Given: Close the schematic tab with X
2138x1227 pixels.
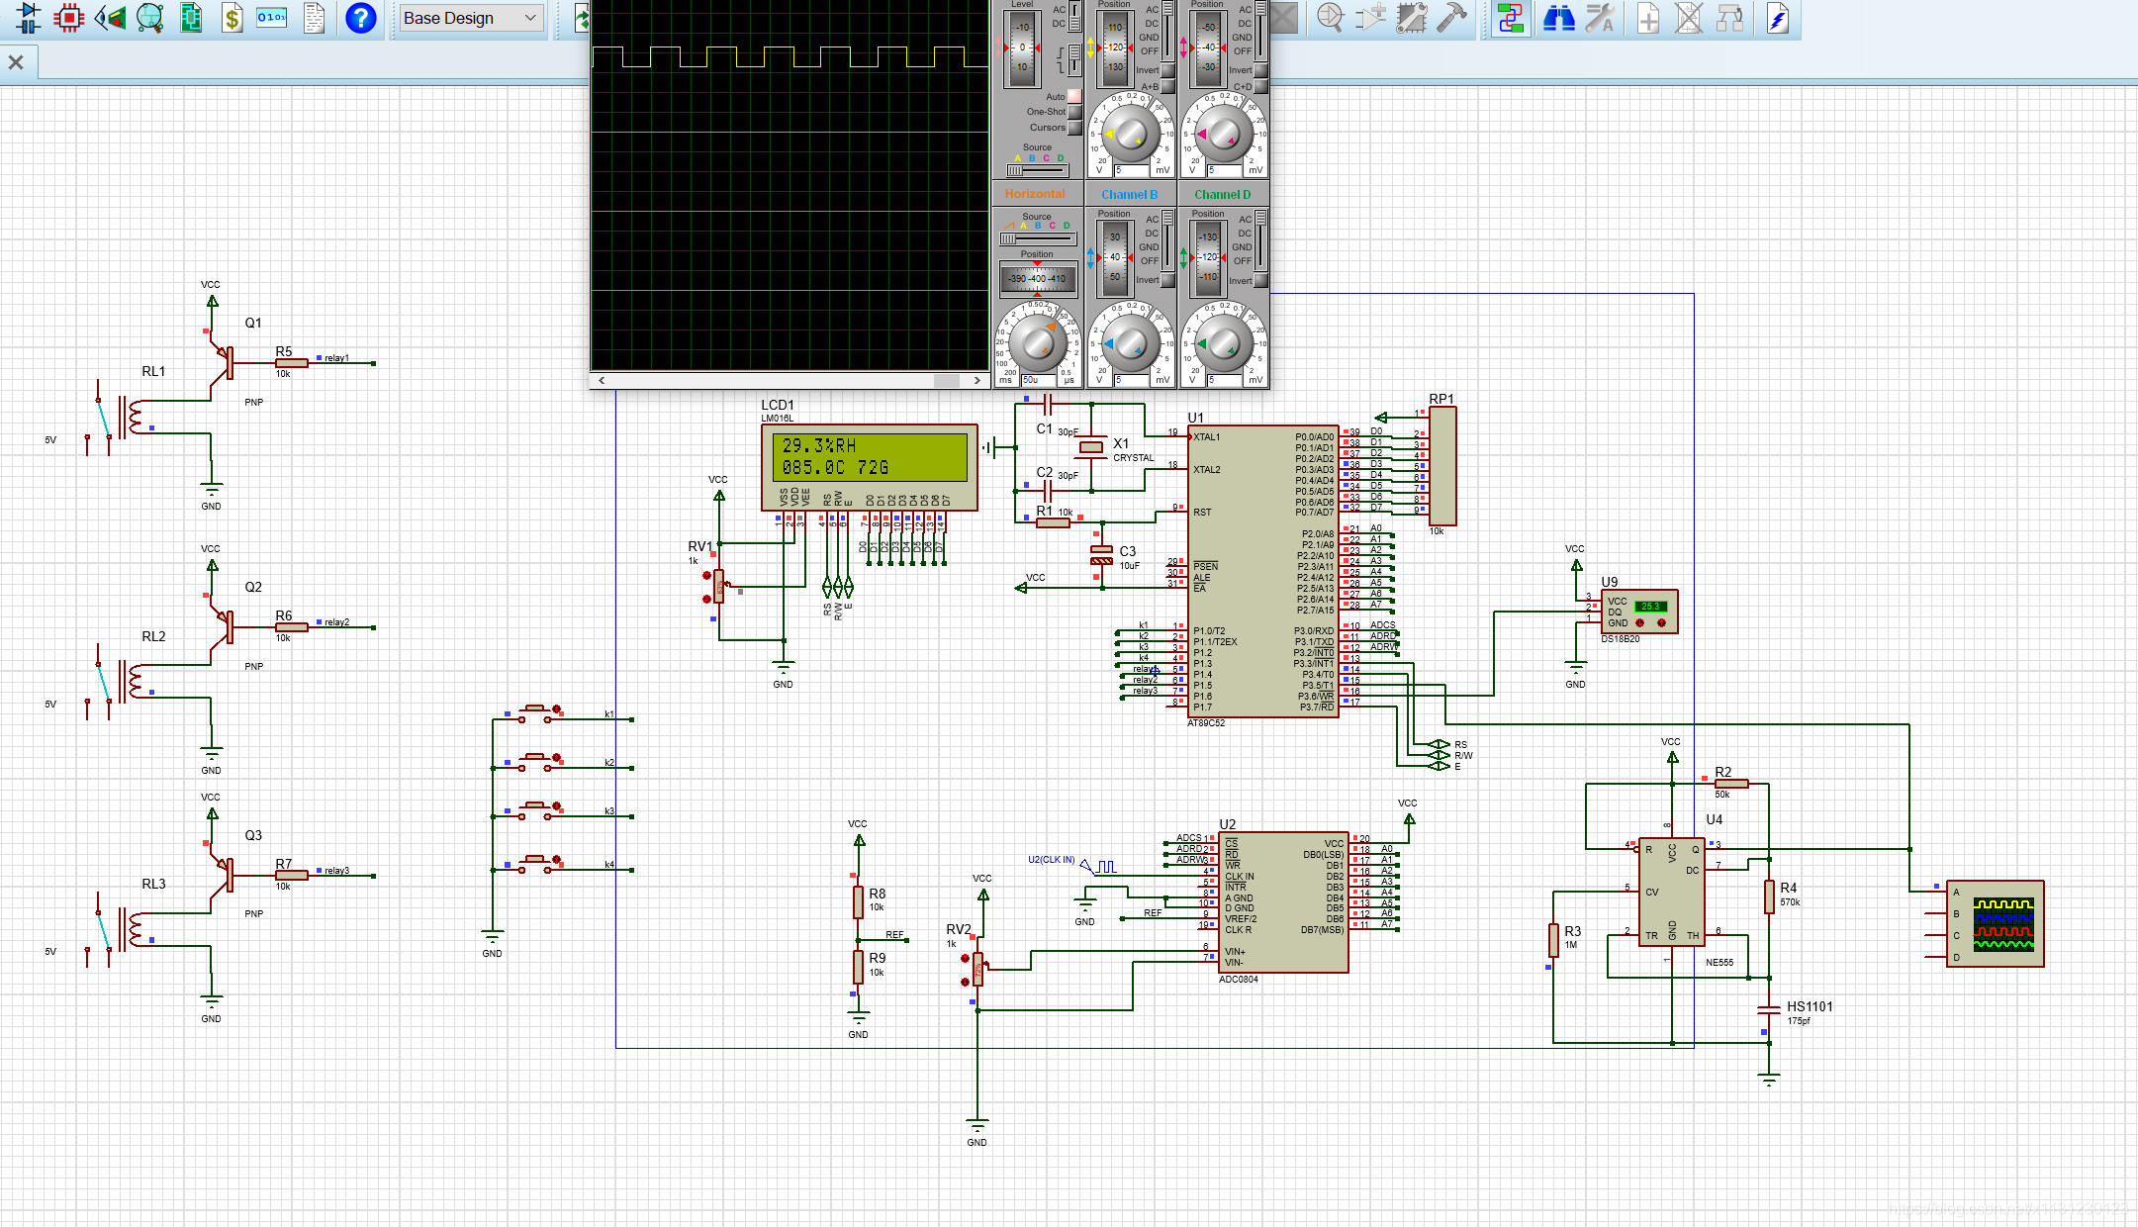Looking at the screenshot, I should pyautogui.click(x=16, y=62).
